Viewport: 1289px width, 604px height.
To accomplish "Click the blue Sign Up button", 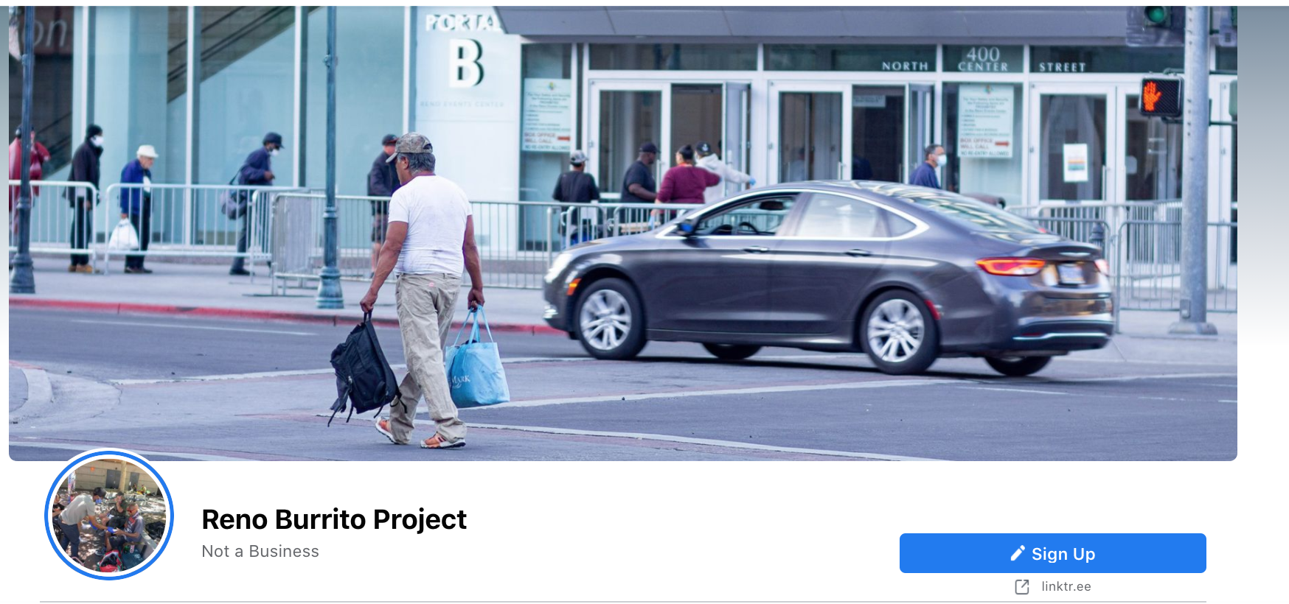I will coord(1052,553).
